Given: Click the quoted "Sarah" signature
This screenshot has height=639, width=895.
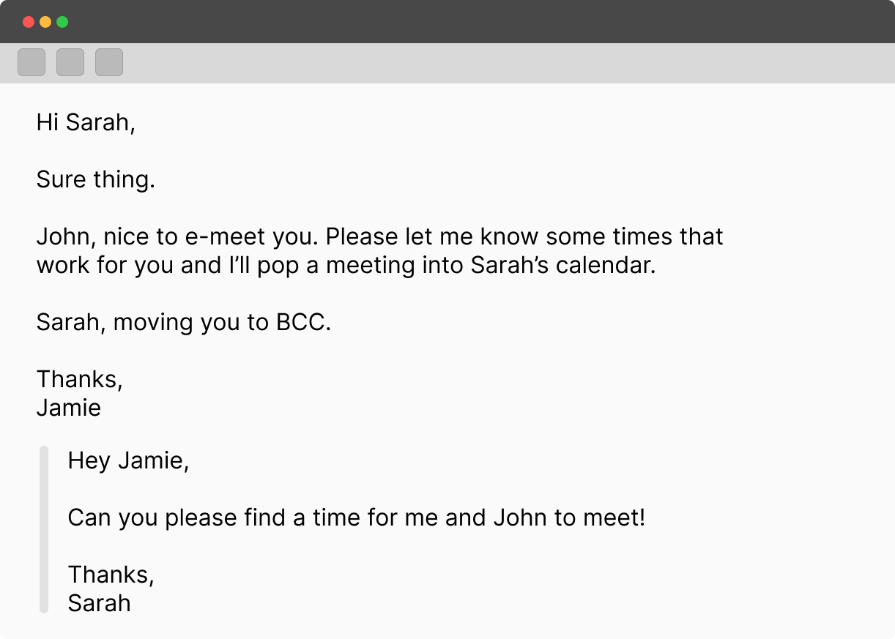Looking at the screenshot, I should tap(100, 604).
